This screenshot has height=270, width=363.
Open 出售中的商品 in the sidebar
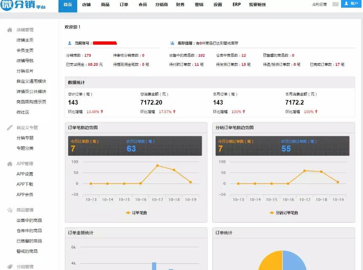click(x=29, y=220)
